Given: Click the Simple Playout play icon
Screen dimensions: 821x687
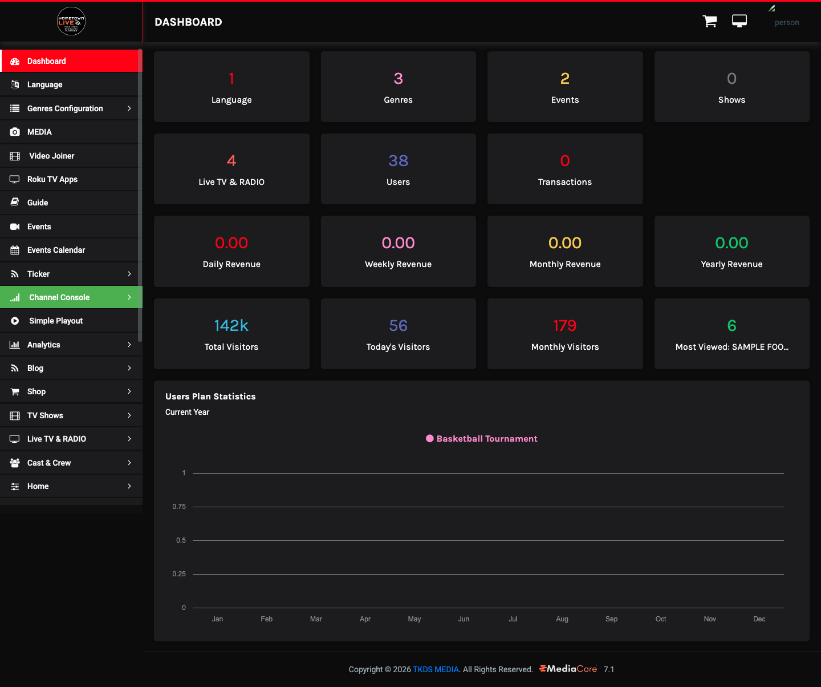Looking at the screenshot, I should (15, 321).
